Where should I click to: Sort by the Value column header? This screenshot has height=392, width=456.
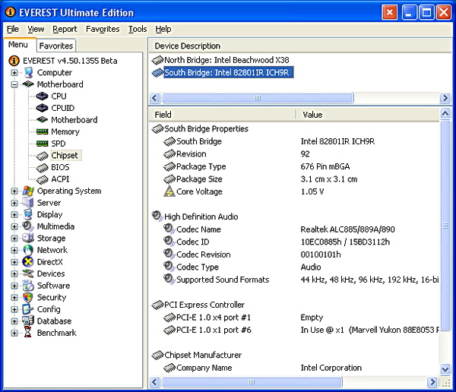pos(368,115)
